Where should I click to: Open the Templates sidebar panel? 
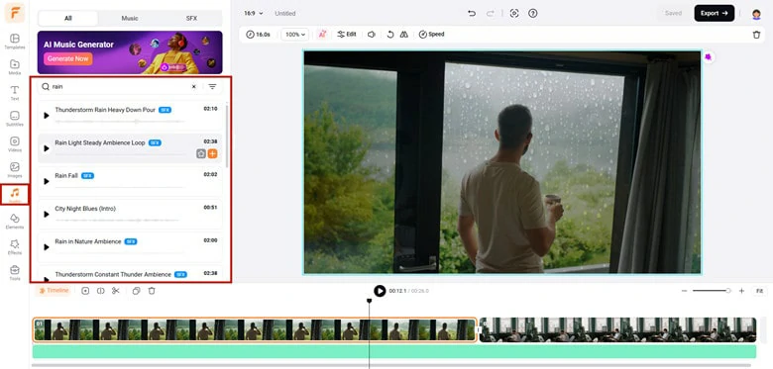pos(15,42)
